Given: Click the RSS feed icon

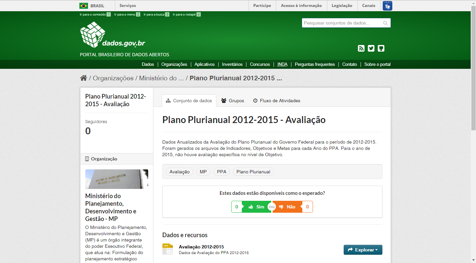Looking at the screenshot, I should (x=361, y=48).
